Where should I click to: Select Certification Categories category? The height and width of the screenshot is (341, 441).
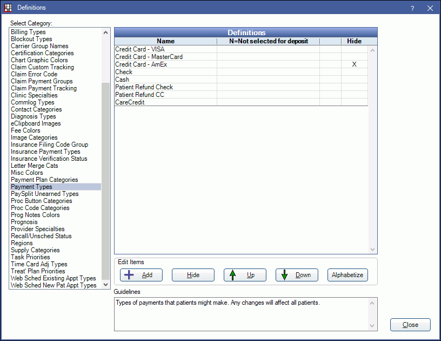pos(56,53)
